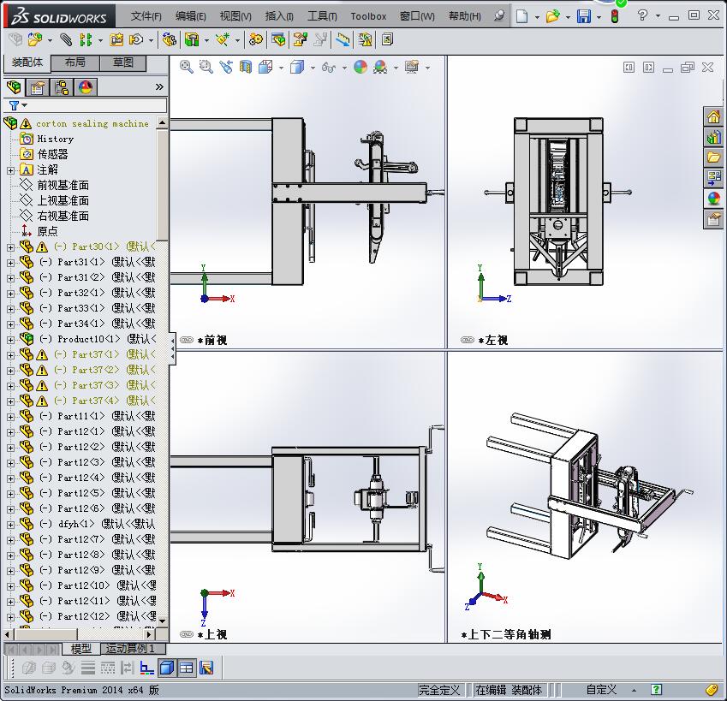Toggle Four View layout button
The image size is (727, 701).
(187, 668)
